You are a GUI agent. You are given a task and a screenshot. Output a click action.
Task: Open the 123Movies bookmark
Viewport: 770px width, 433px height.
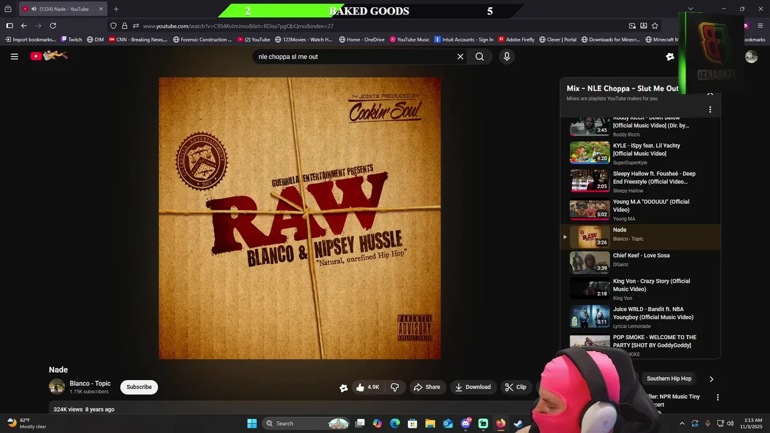(x=304, y=40)
